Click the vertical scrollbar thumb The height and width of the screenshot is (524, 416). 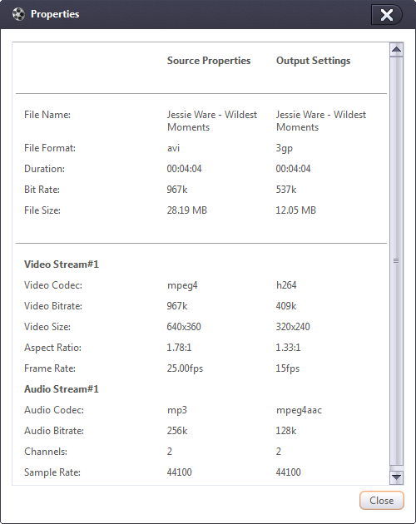click(x=396, y=261)
